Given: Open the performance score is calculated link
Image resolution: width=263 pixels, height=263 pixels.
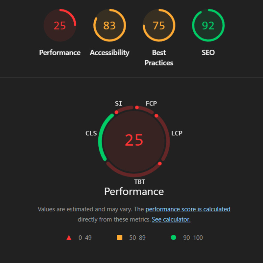Looking at the screenshot, I should (188, 209).
